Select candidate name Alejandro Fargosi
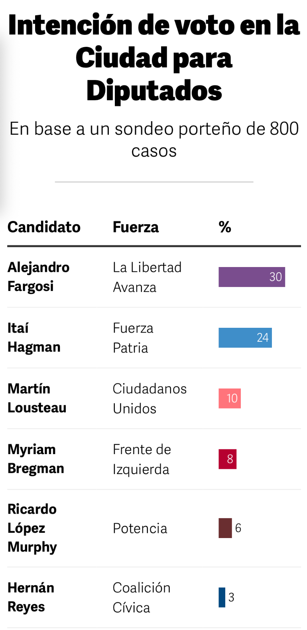 pyautogui.click(x=38, y=277)
